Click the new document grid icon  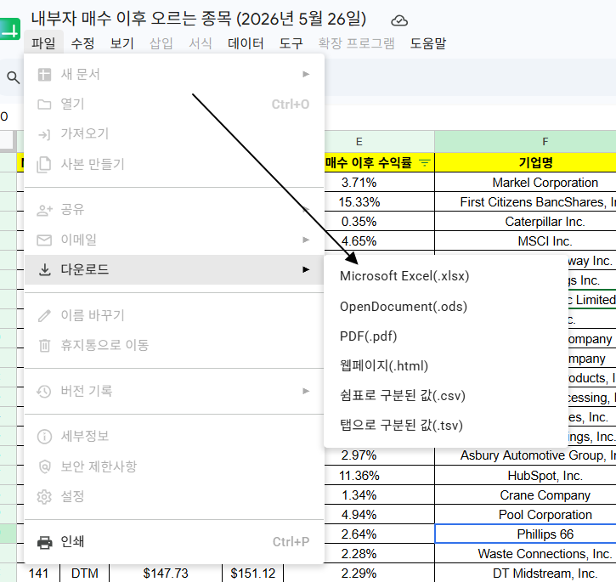click(x=44, y=74)
